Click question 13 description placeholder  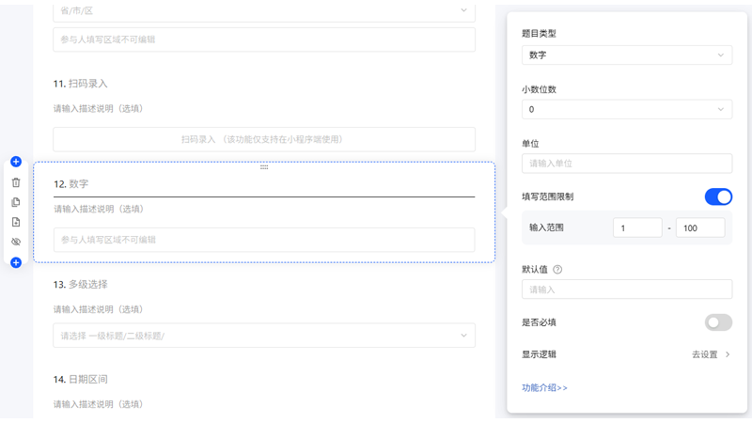click(98, 309)
